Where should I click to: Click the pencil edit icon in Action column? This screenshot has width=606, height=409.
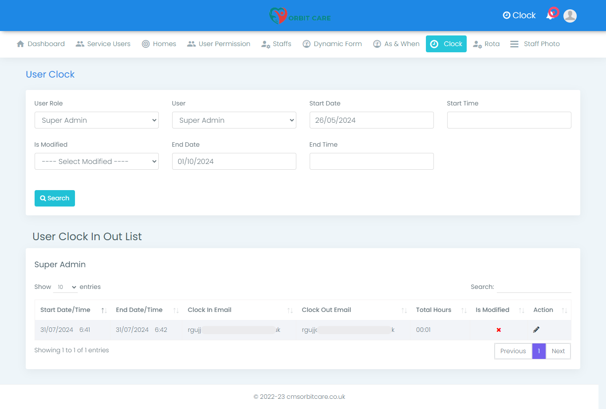[536, 330]
